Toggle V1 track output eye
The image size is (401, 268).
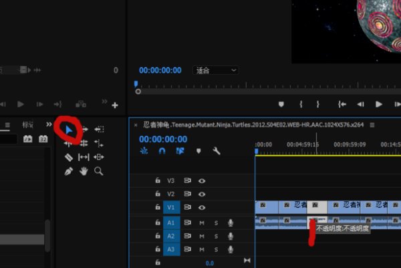(x=201, y=207)
